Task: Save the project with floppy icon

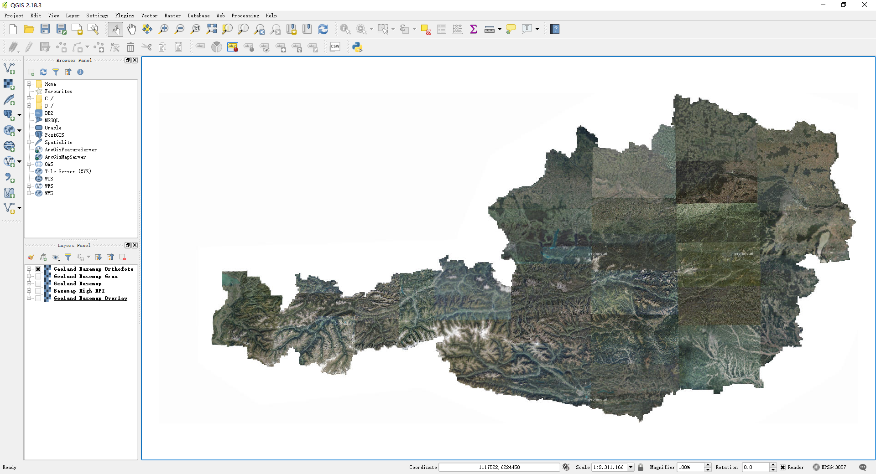Action: [45, 29]
